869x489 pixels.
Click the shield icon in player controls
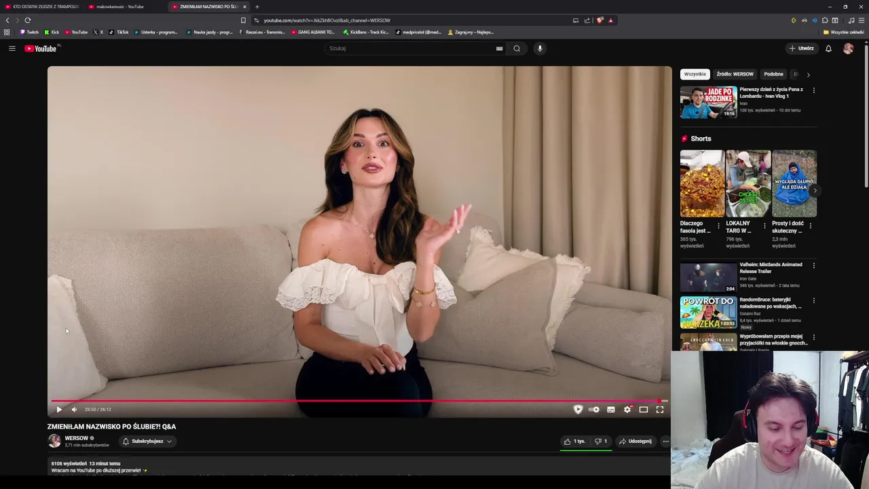tap(578, 410)
